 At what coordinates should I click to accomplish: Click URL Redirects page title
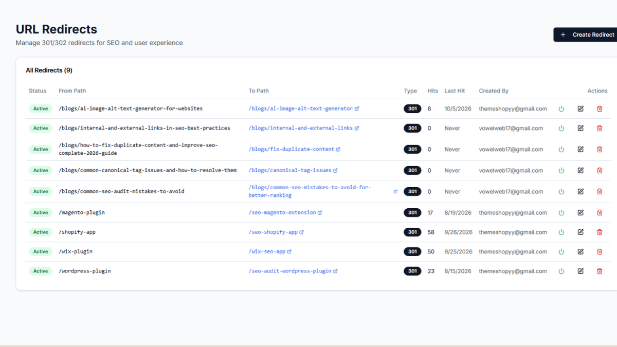57,29
